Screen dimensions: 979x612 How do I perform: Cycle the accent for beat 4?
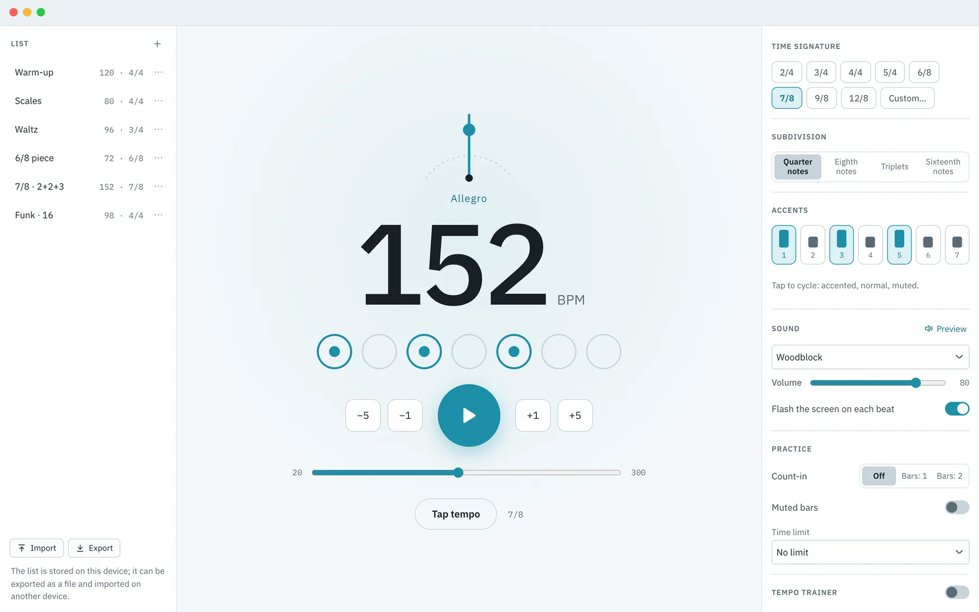[870, 245]
